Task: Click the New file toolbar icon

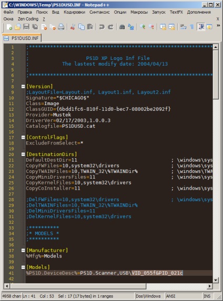Action: pos(9,27)
